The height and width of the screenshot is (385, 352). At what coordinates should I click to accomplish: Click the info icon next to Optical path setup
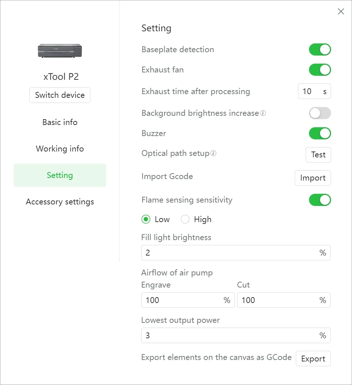click(x=213, y=153)
